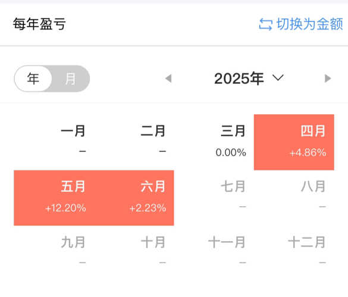
Task: Select 四月 cell showing +4.86%
Action: click(294, 143)
